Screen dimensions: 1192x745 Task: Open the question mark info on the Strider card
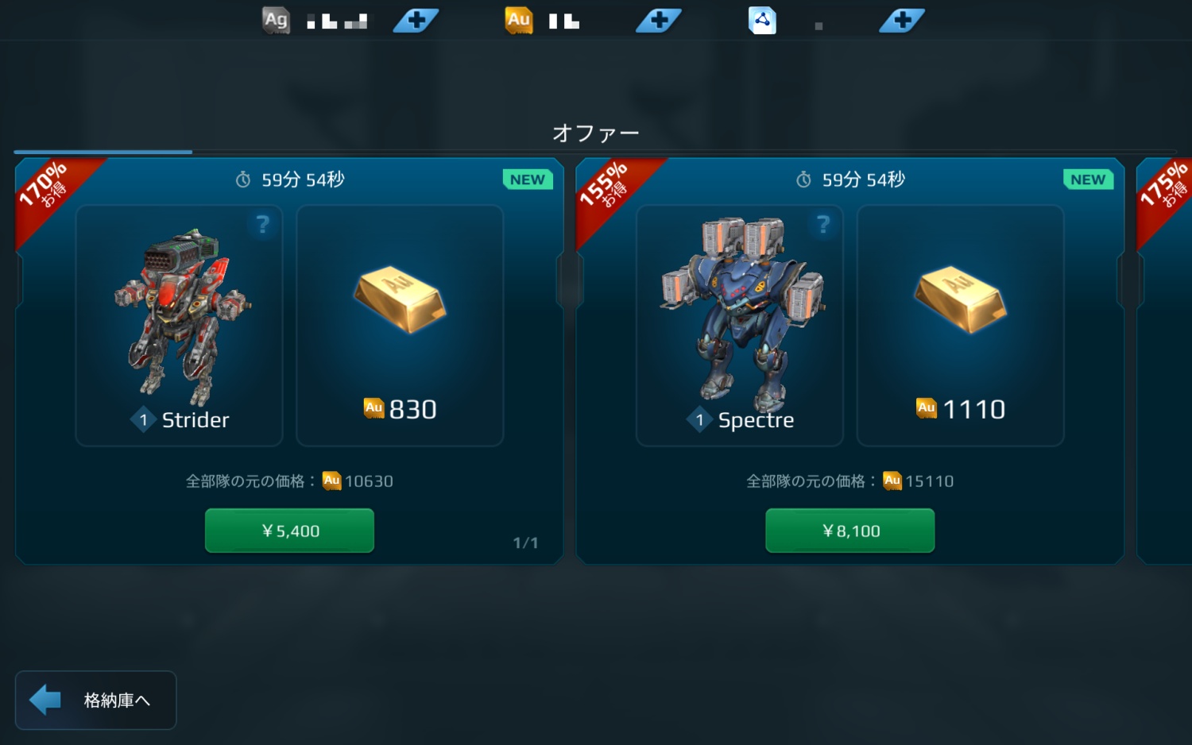coord(263,225)
